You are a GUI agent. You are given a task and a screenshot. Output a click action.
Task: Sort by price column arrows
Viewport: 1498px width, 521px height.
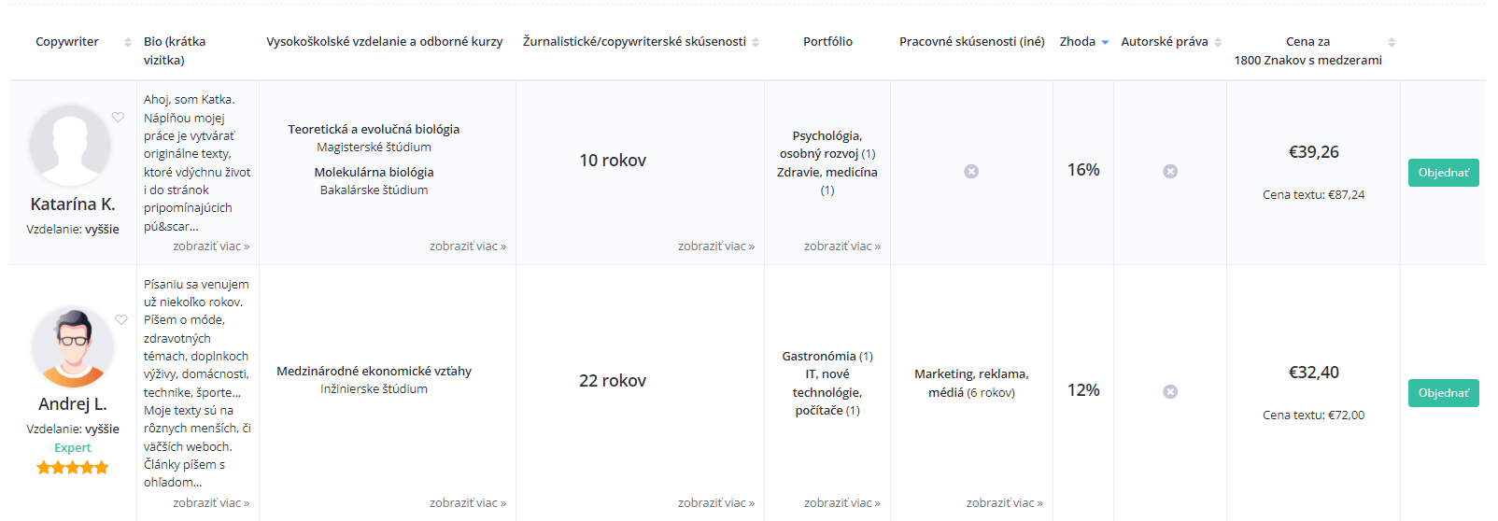tap(1392, 42)
